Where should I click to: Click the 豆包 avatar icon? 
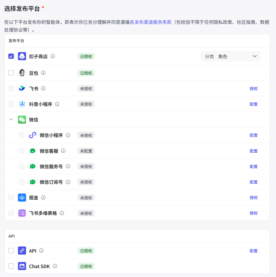pos(22,73)
